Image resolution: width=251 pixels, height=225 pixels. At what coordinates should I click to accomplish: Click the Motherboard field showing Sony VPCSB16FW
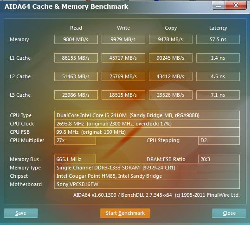147,184
